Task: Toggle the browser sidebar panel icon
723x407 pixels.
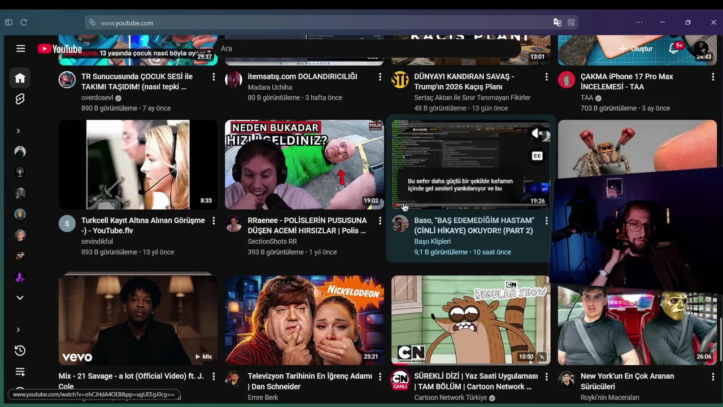Action: click(x=8, y=23)
